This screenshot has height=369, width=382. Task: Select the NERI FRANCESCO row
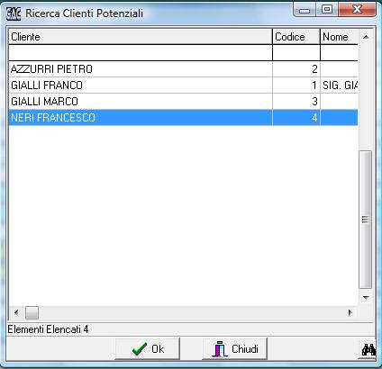point(183,118)
